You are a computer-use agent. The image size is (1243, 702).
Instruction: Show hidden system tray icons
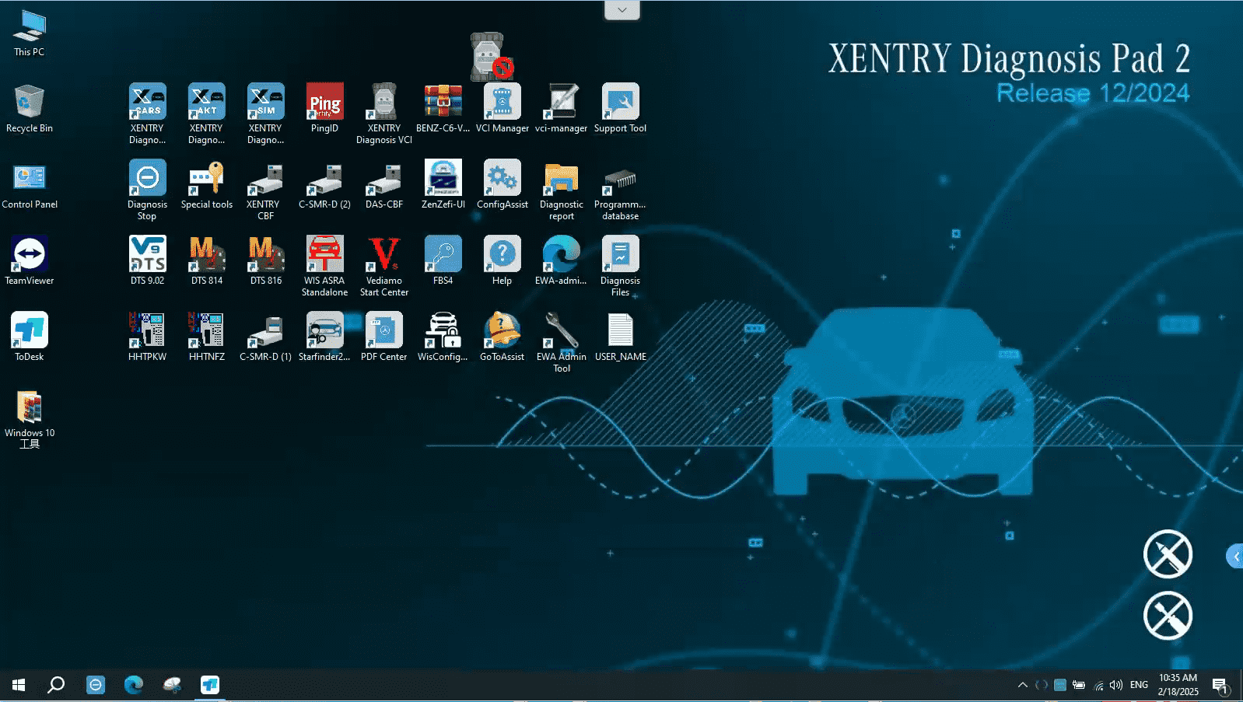click(1022, 685)
